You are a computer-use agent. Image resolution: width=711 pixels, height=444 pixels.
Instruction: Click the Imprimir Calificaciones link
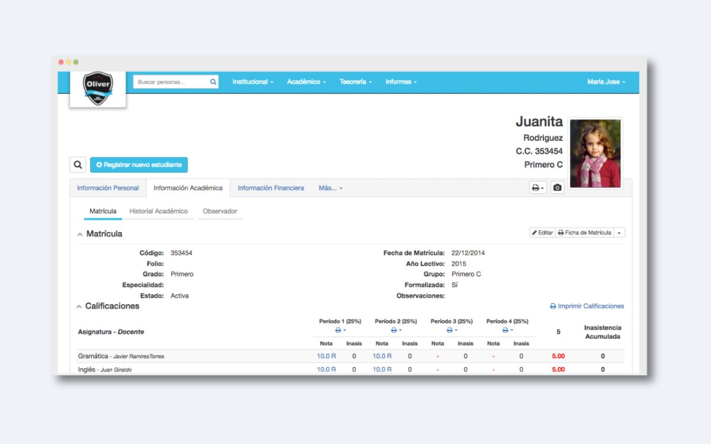tap(587, 306)
